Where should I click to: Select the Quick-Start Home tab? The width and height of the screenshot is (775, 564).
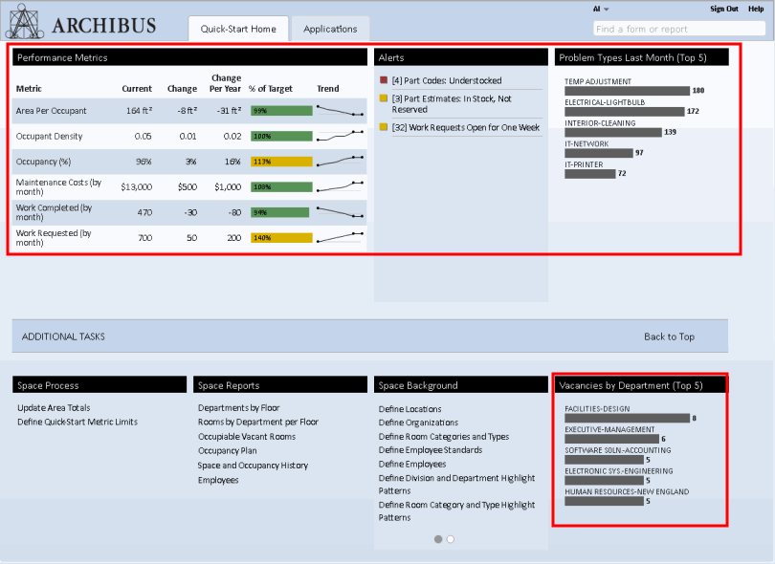(x=238, y=29)
